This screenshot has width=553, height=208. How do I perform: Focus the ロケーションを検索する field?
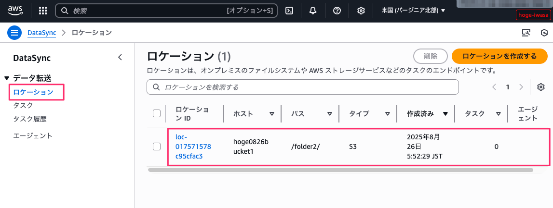(303, 87)
